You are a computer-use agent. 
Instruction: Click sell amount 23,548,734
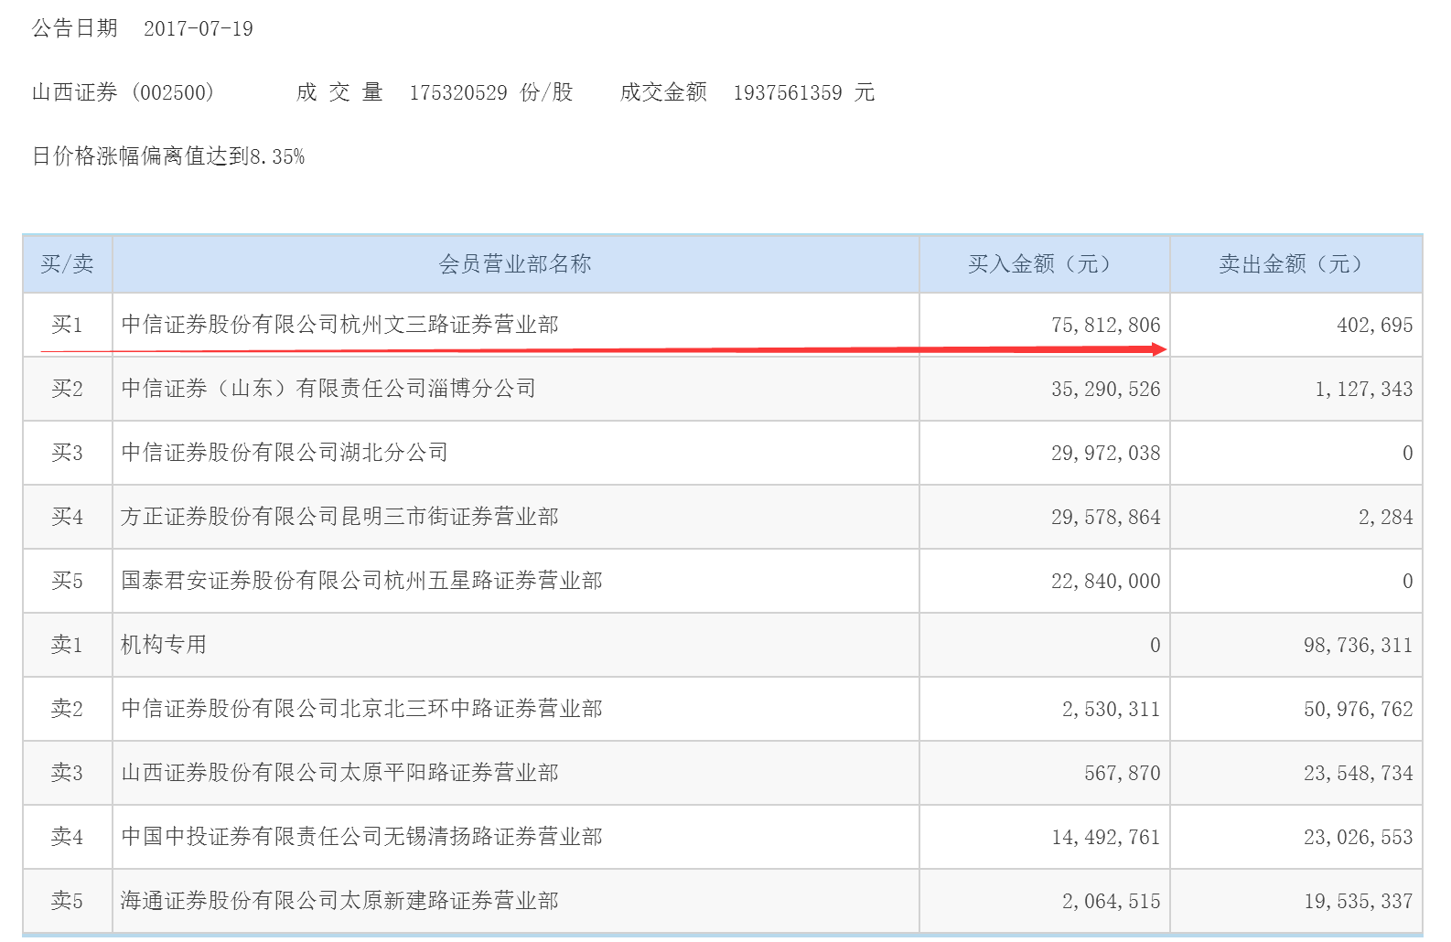tap(1358, 773)
